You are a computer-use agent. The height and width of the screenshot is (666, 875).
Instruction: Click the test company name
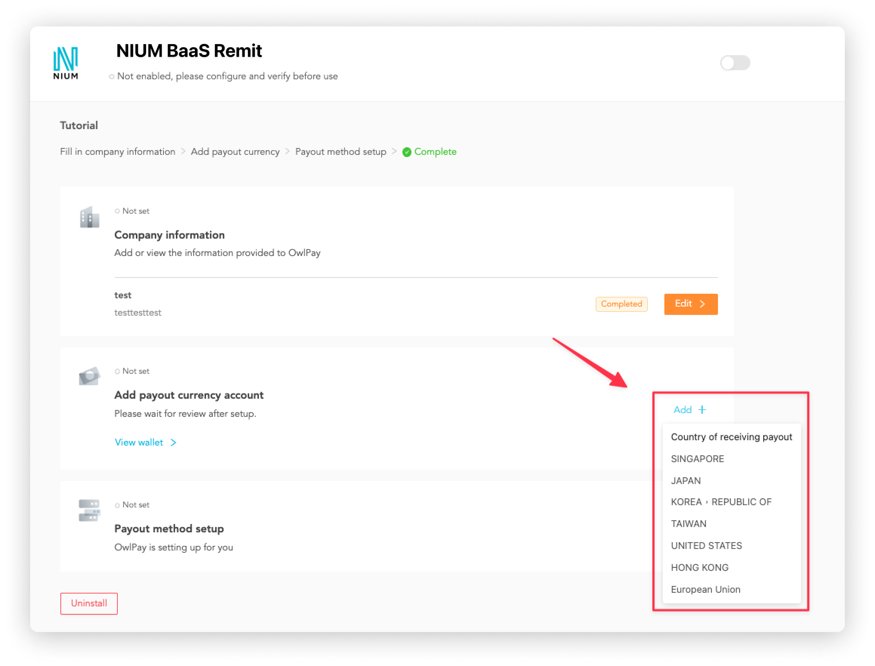click(122, 295)
